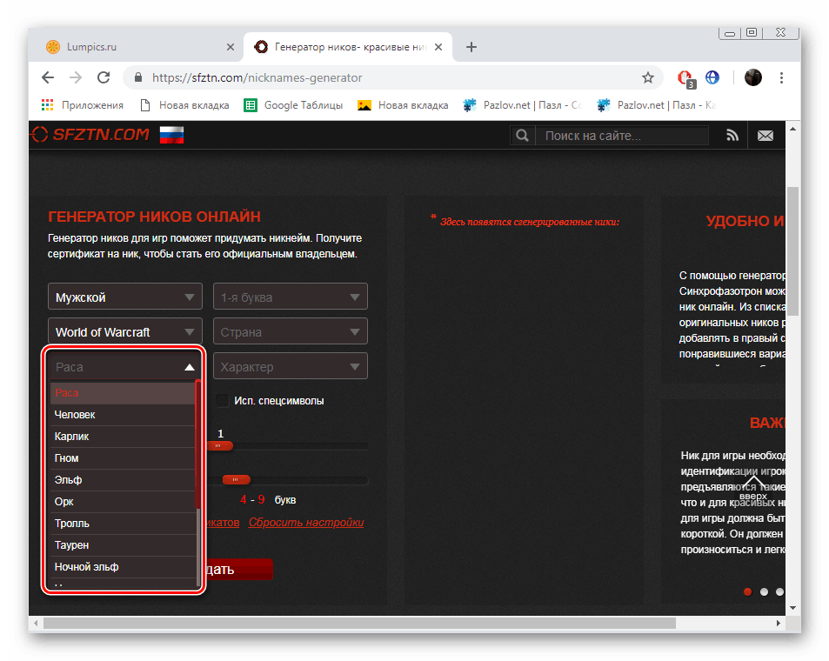Open the Мужской gender dropdown

coord(124,297)
